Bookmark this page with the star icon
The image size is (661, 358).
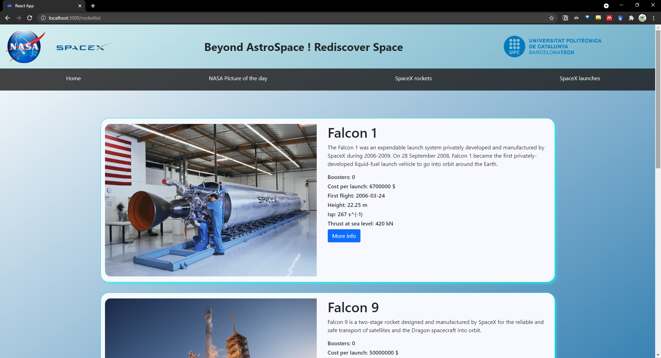[x=552, y=18]
